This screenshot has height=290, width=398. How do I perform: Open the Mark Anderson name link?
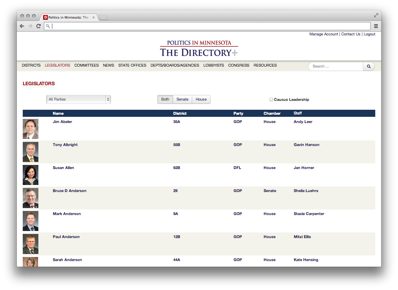coord(67,214)
